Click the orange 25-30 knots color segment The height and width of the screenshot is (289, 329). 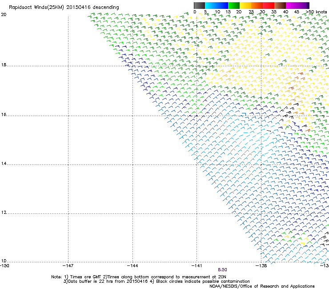point(257,5)
